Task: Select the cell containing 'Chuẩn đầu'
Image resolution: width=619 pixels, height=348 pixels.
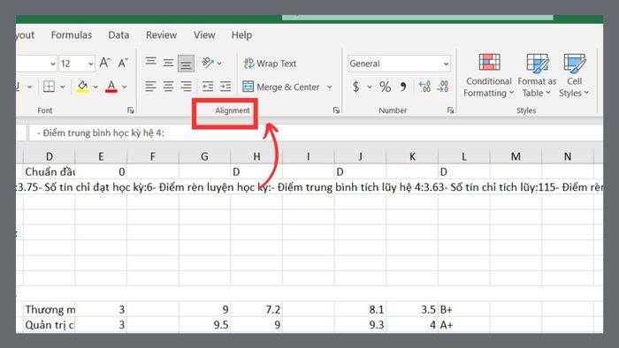Action: tap(50, 172)
